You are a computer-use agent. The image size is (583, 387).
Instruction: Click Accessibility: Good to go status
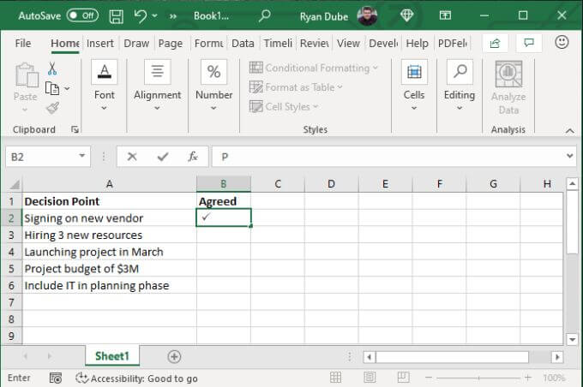point(137,378)
